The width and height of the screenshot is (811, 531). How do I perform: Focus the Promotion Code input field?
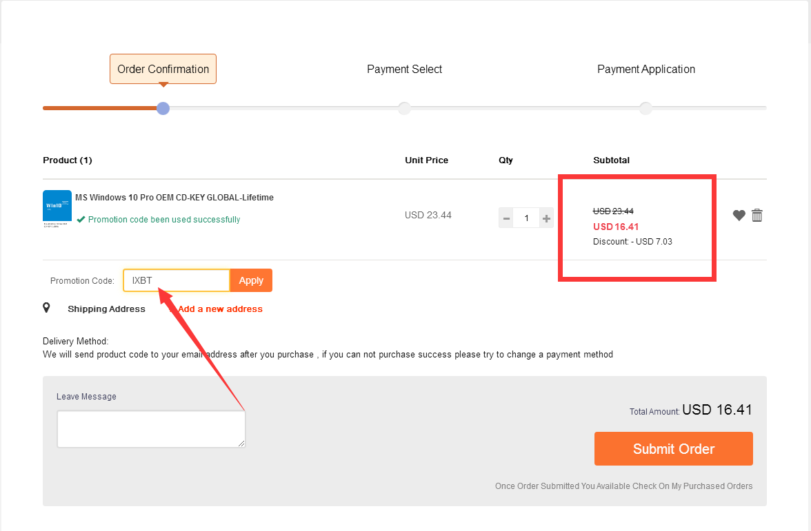pos(177,280)
